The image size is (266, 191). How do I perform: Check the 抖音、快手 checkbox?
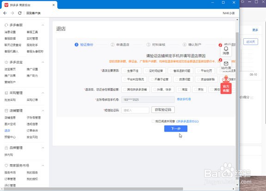pos(155,90)
